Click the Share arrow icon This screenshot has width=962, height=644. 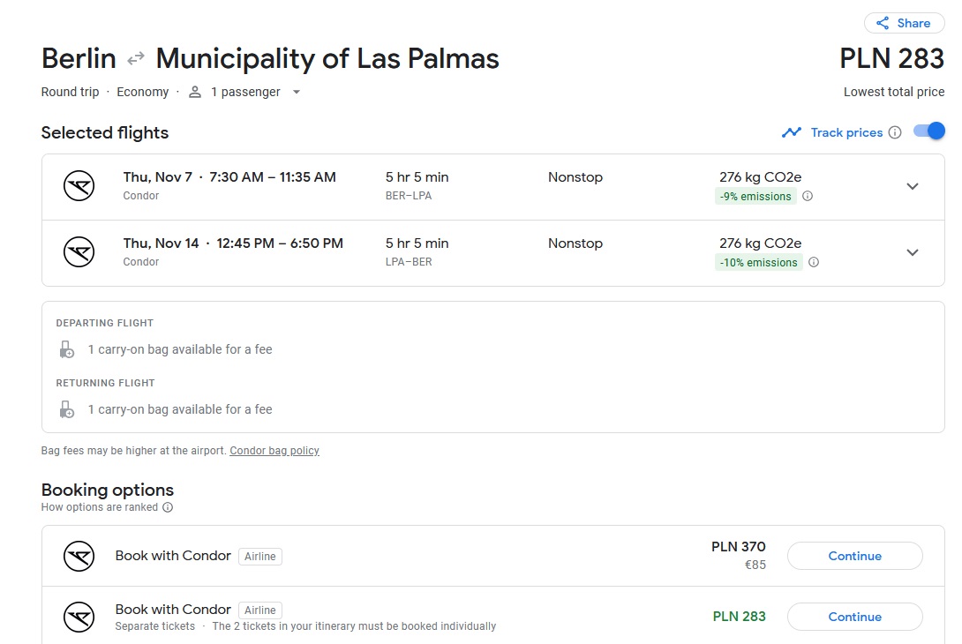[883, 23]
